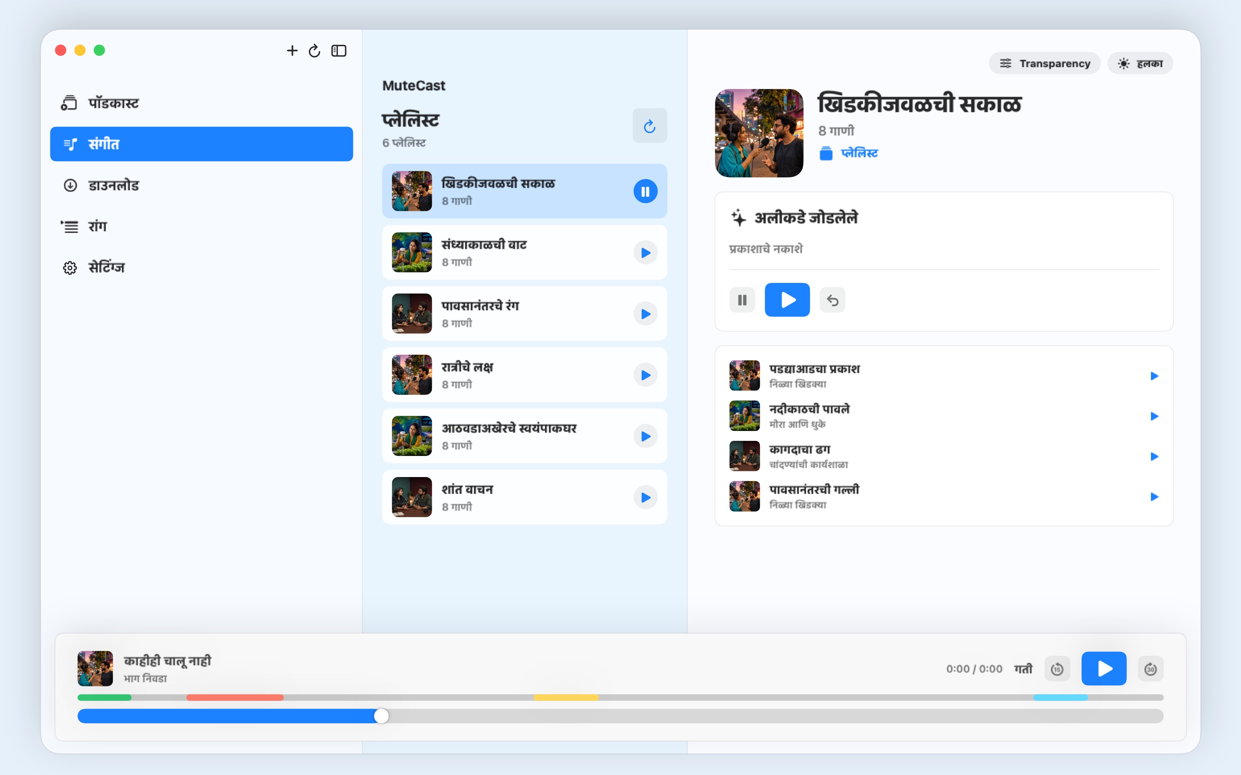
Task: Toggle the sidebar layout icon
Action: coord(339,51)
